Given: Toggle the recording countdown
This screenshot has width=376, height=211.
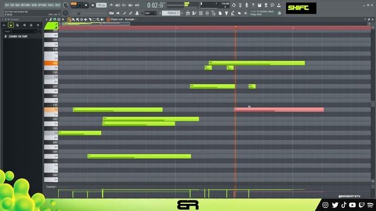Looking at the screenshot, I should coord(124,5).
